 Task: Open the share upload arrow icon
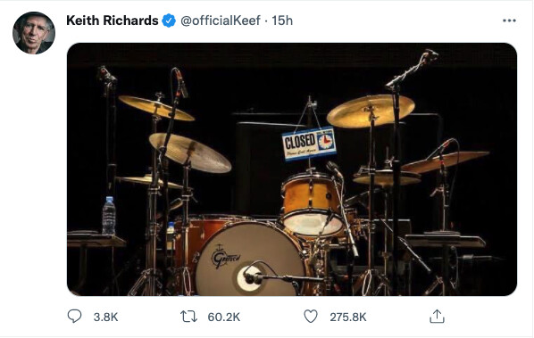pyautogui.click(x=437, y=317)
